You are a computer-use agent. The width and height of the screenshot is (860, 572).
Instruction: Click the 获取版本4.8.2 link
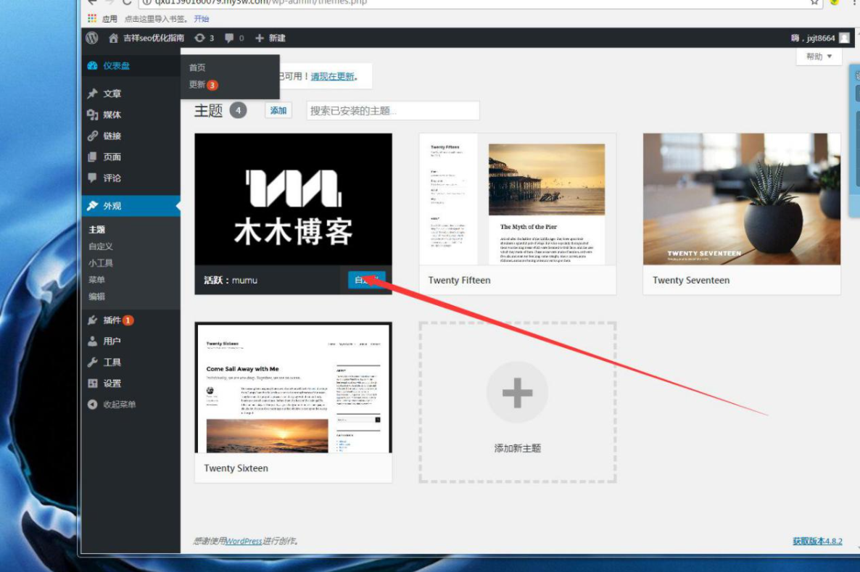(x=817, y=541)
